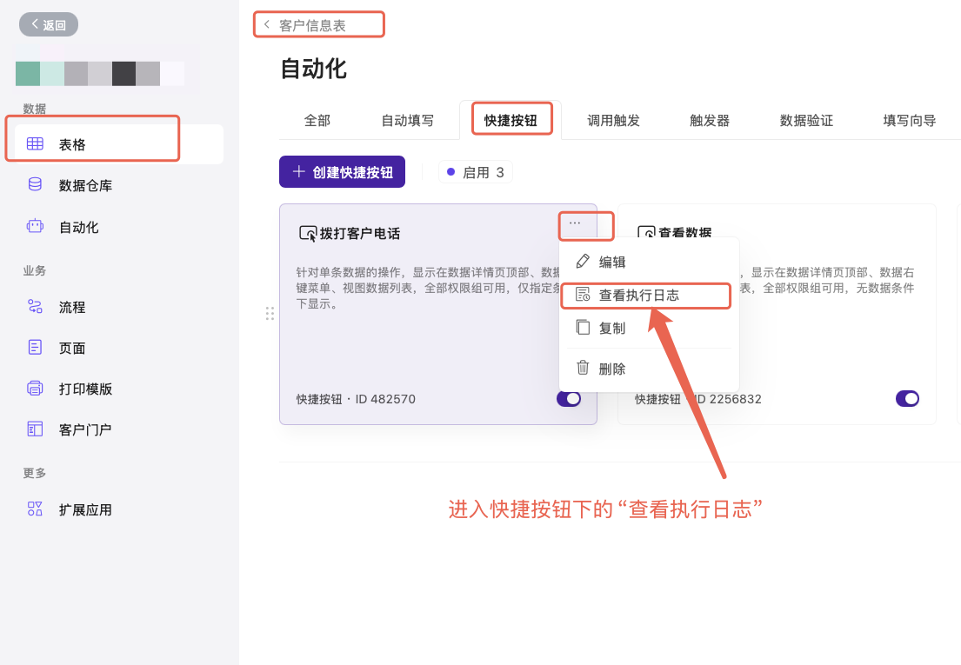Viewport: 961px width, 665px height.
Task: Click the 自动化 robot icon in sidebar
Action: [35, 227]
